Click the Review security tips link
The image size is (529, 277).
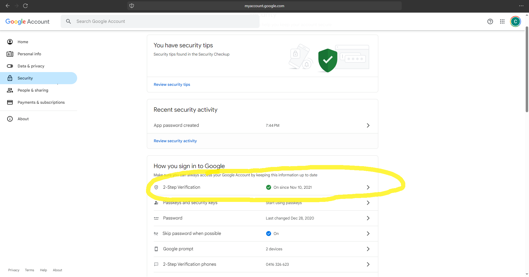click(172, 84)
